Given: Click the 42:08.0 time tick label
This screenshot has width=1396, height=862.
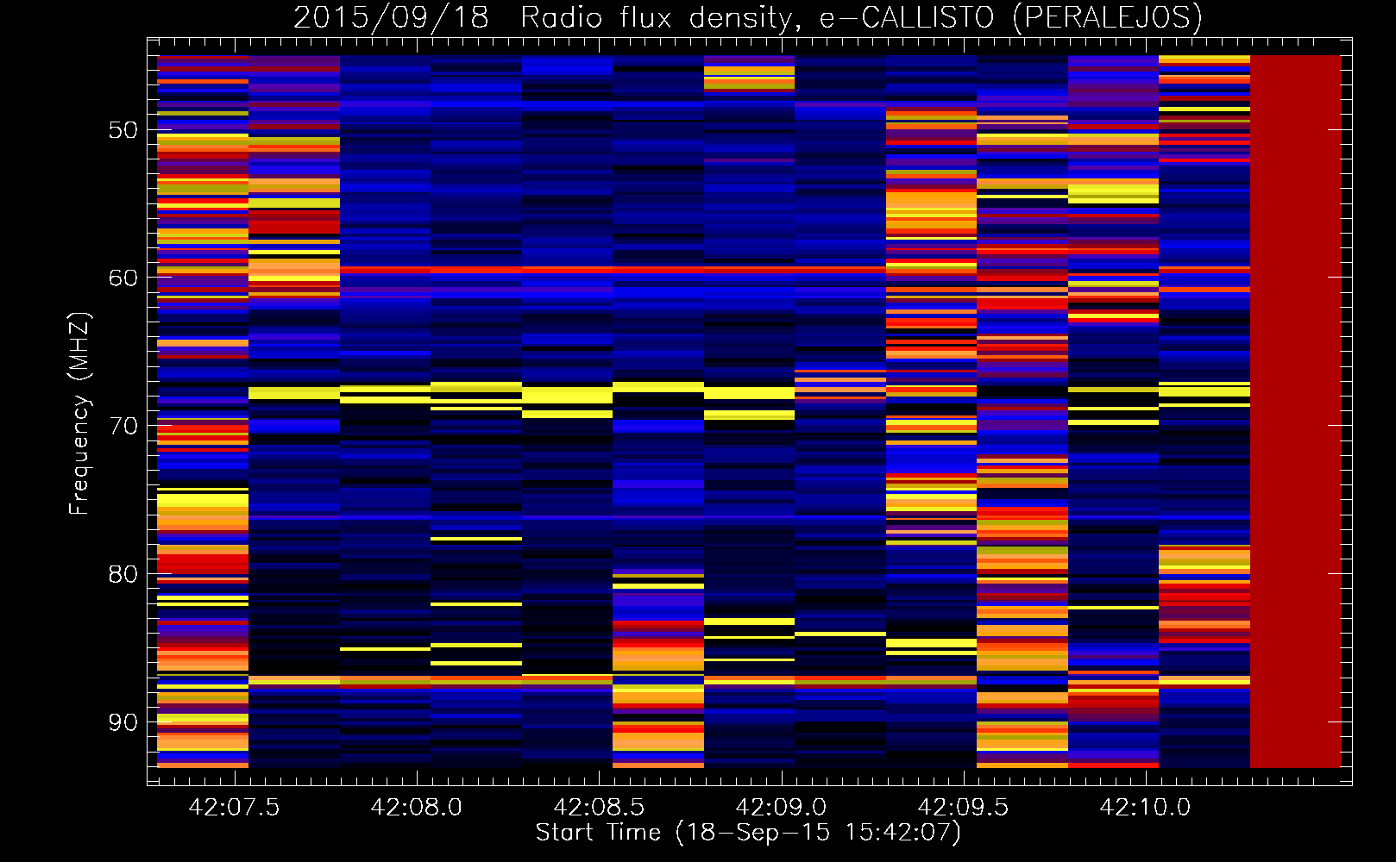Looking at the screenshot, I should click(417, 807).
